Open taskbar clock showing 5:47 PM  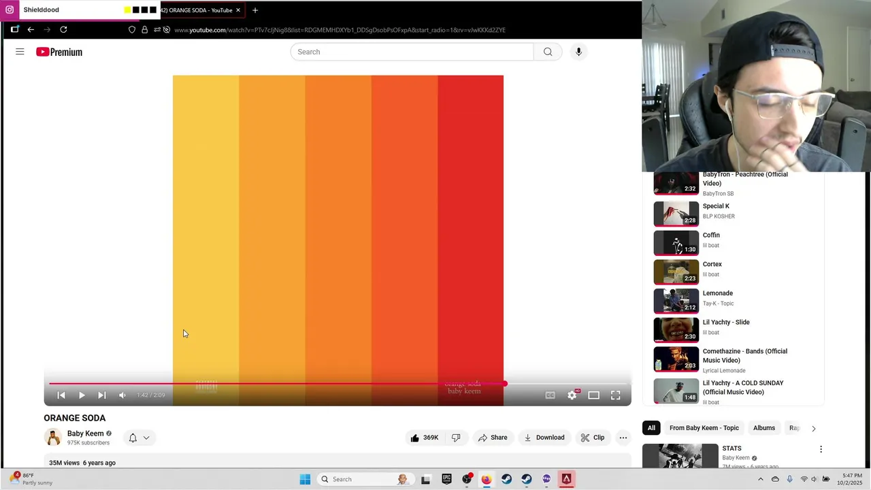point(852,479)
